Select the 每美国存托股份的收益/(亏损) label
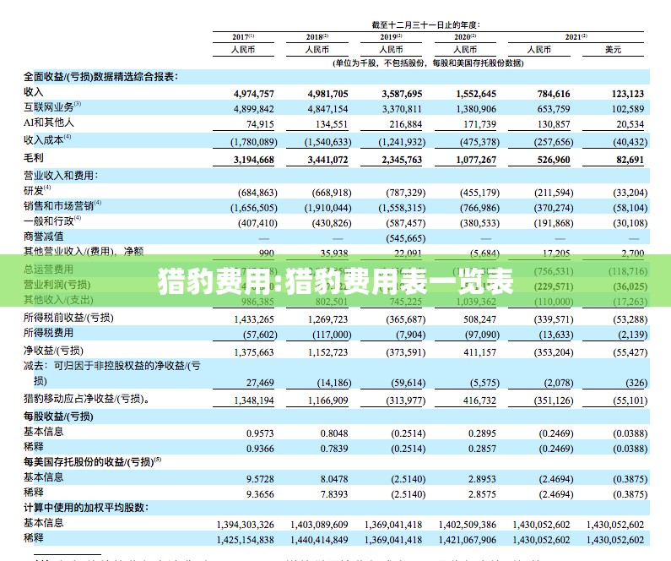This screenshot has width=671, height=561. point(93,461)
